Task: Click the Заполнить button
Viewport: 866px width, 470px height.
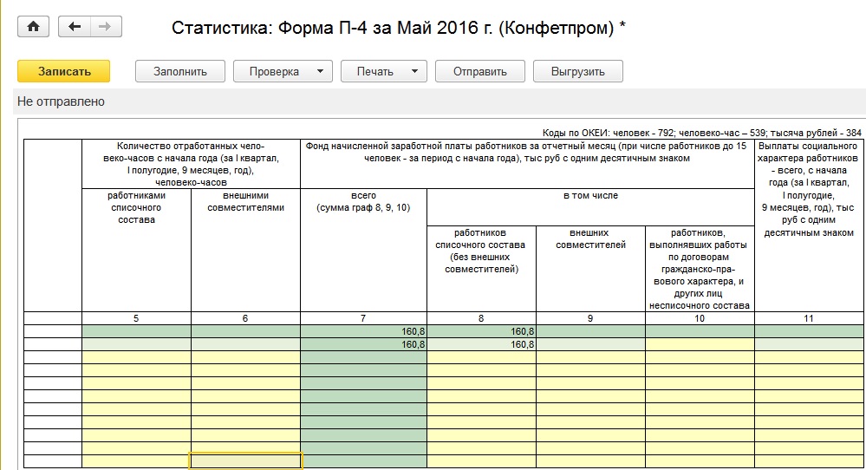Action: 180,71
